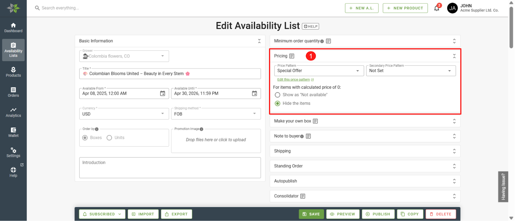
Task: Click the JA user avatar
Action: coord(452,8)
